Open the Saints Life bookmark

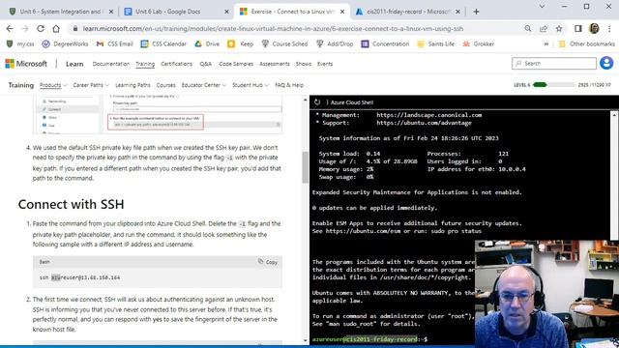tap(436, 43)
